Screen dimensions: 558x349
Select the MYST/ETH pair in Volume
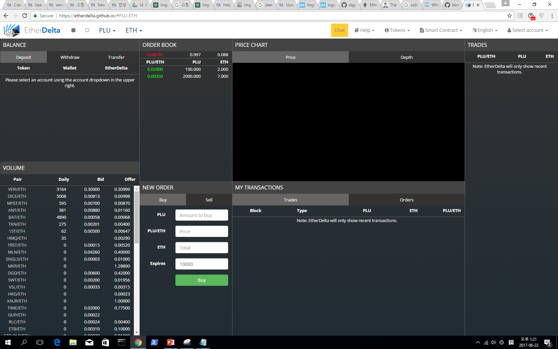(x=17, y=203)
